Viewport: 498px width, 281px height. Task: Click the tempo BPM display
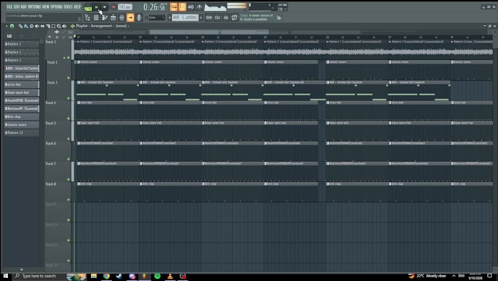(x=124, y=7)
